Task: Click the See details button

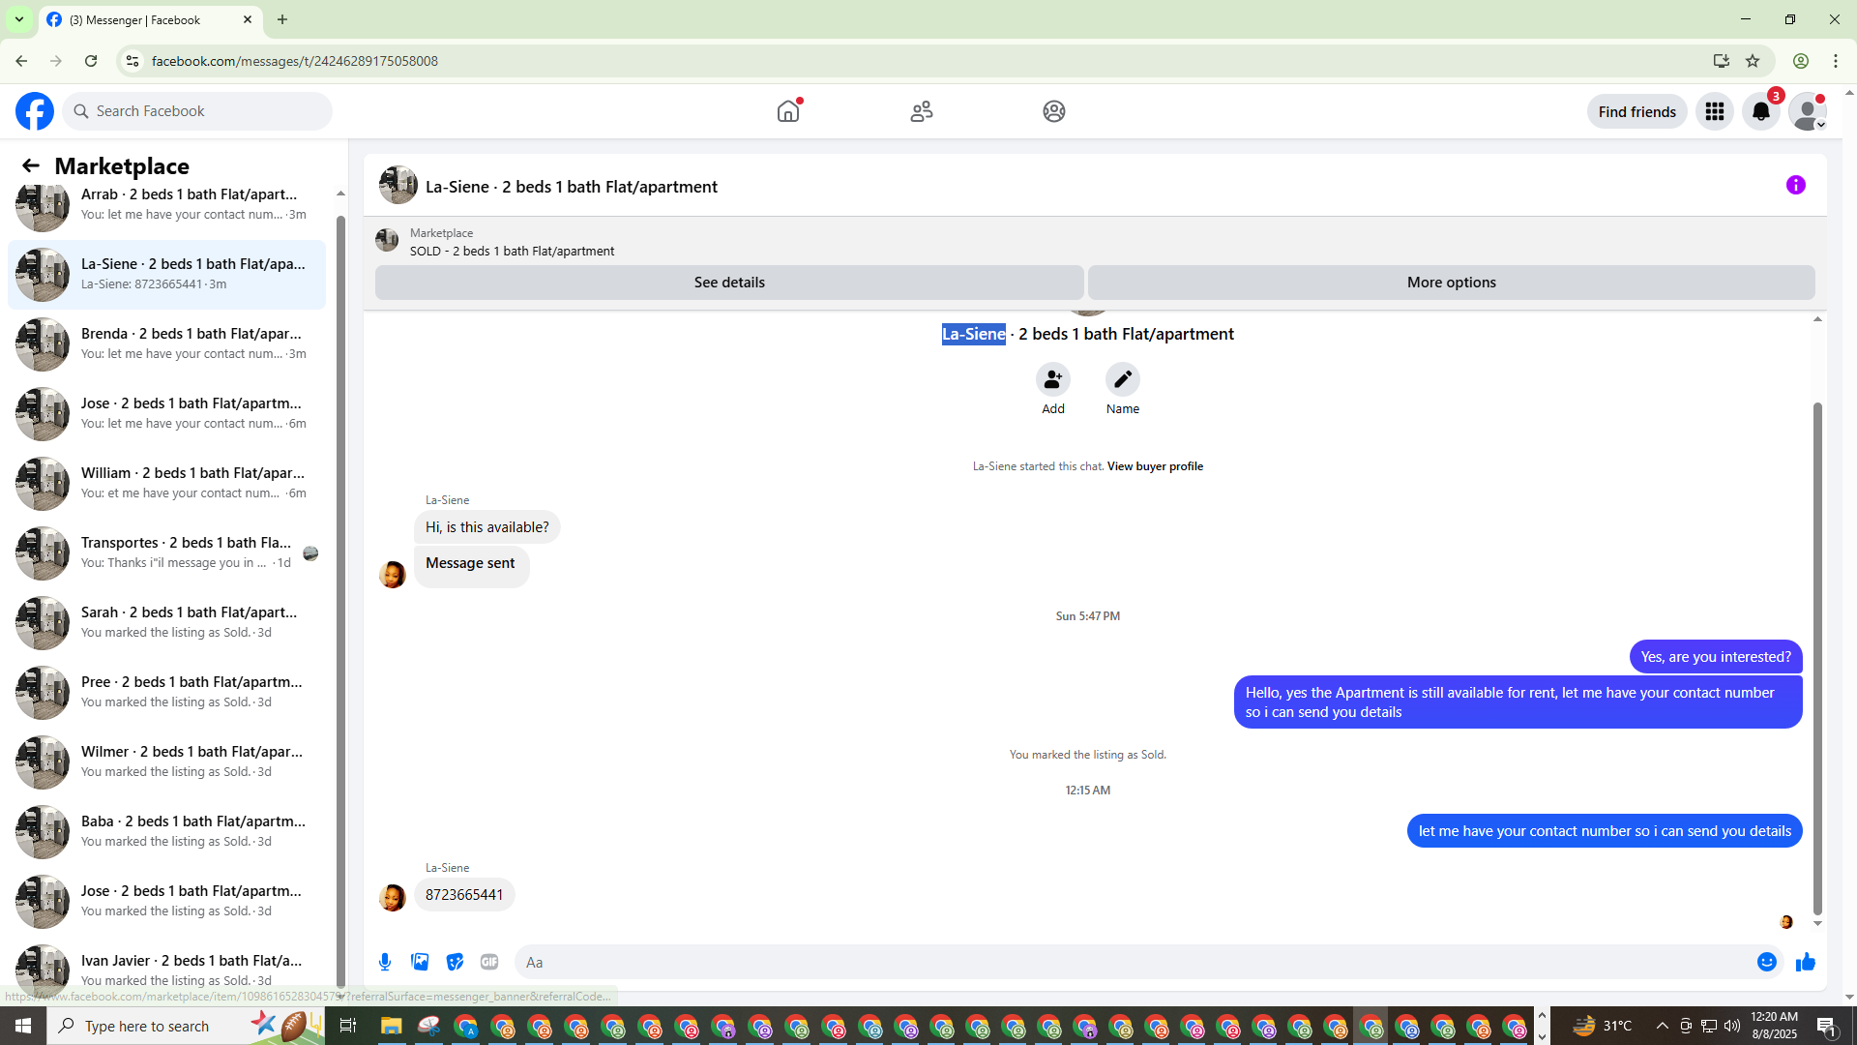Action: [728, 283]
